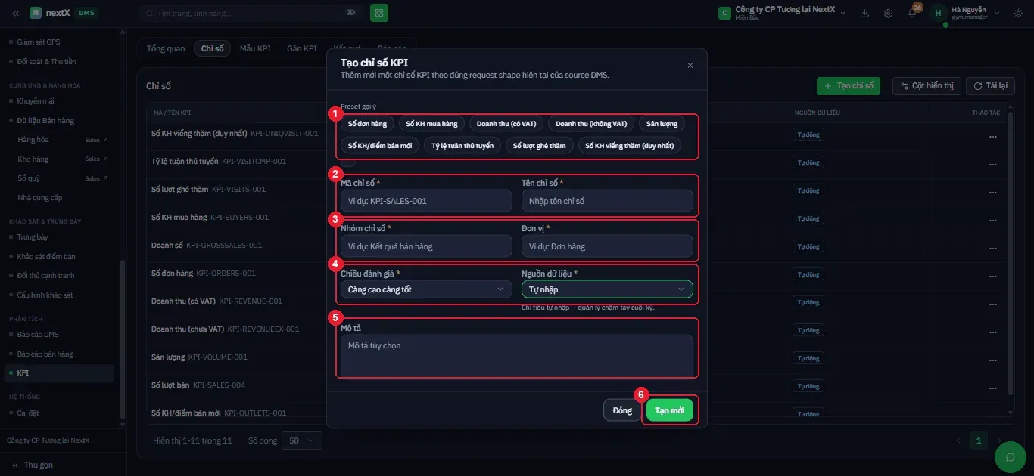The width and height of the screenshot is (1034, 476).
Task: Click the Tải lại reload button
Action: point(990,86)
